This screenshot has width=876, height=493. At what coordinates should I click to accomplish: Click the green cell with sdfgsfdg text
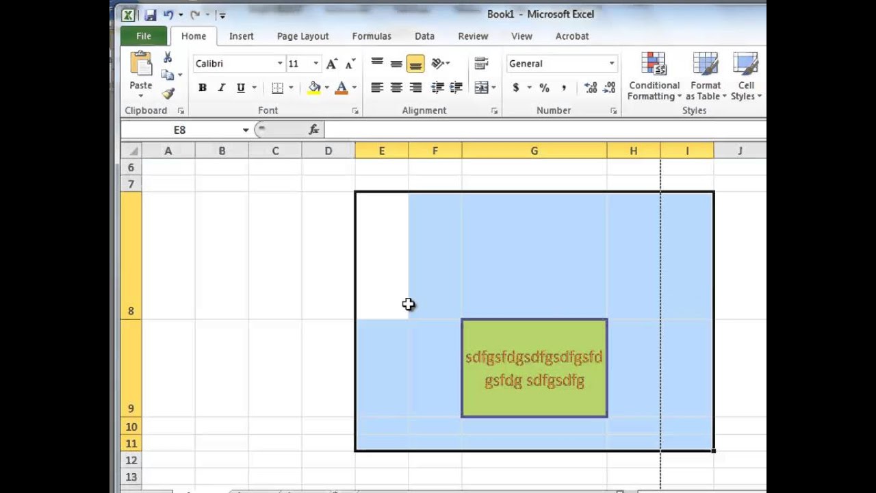point(534,368)
